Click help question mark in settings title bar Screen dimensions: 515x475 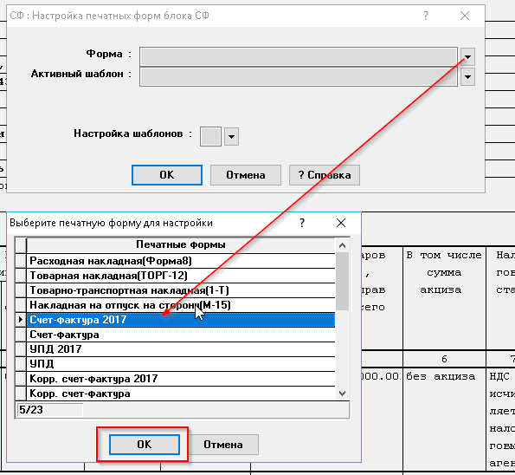[x=426, y=16]
